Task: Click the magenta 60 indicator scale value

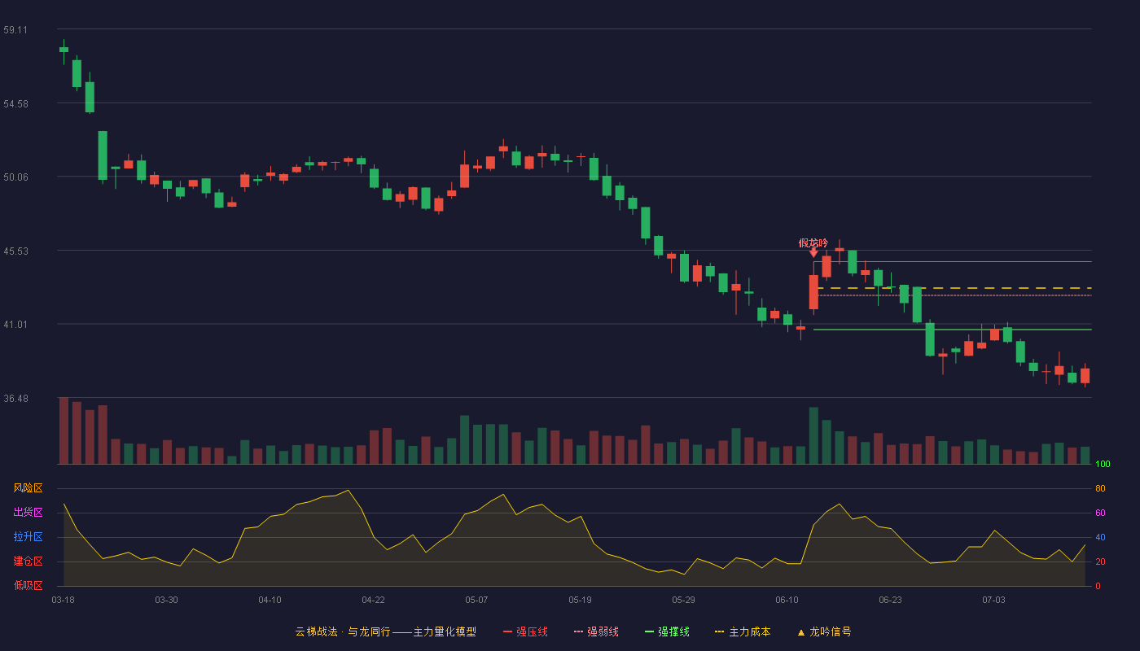Action: (x=1101, y=513)
